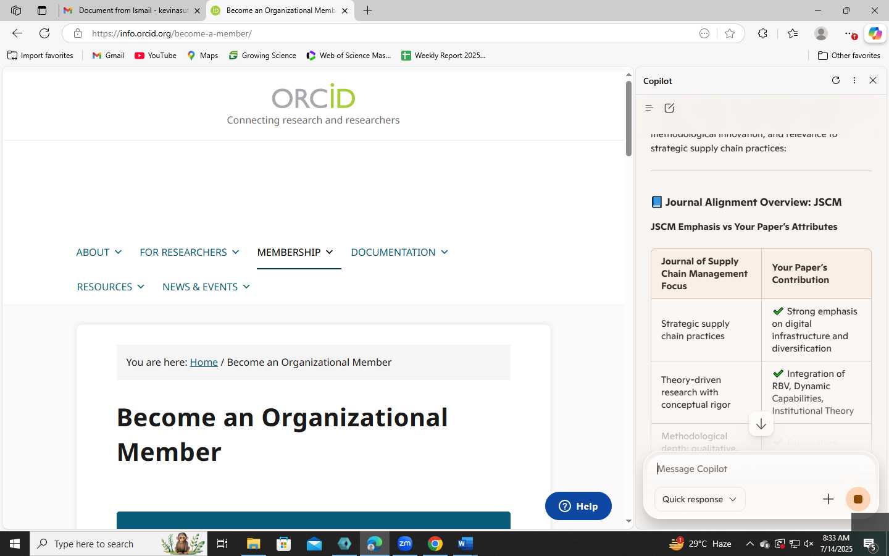Viewport: 889px width, 556px height.
Task: Open the notification center icon
Action: click(x=870, y=544)
